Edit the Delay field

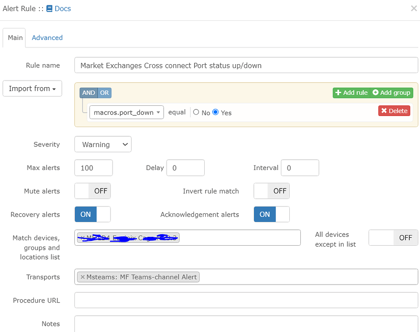coord(185,168)
